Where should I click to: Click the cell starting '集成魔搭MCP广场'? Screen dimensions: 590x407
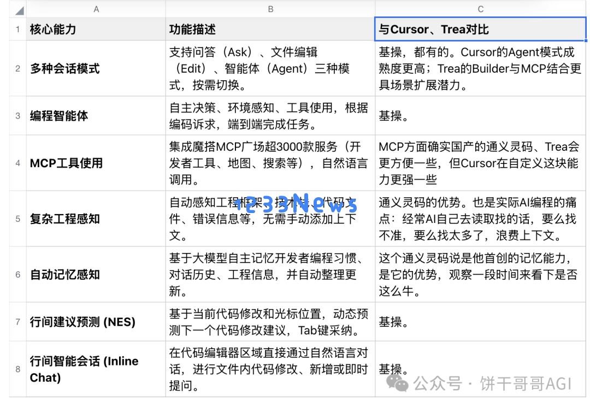click(x=270, y=163)
